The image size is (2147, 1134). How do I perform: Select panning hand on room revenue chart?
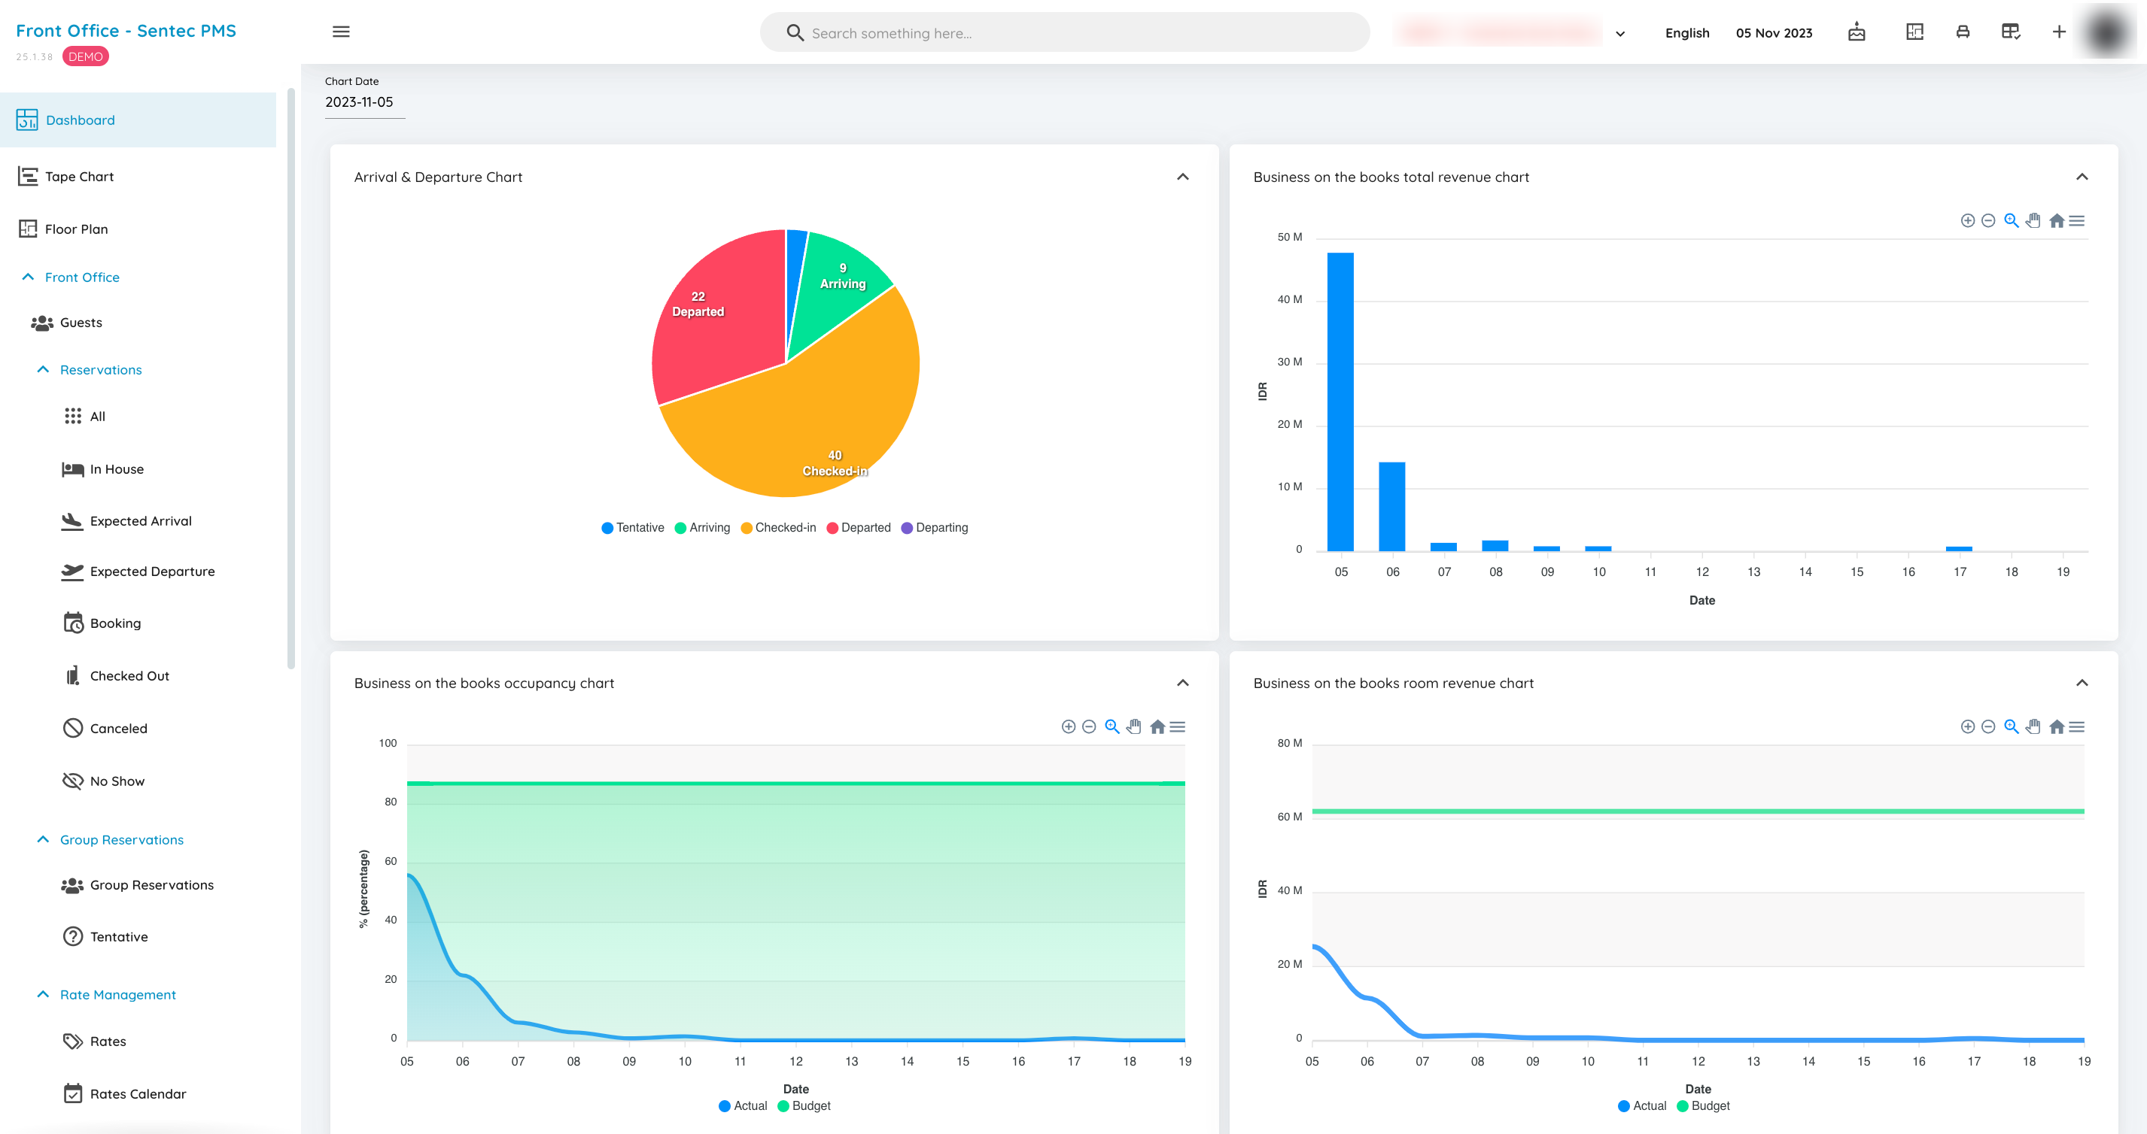(2033, 727)
